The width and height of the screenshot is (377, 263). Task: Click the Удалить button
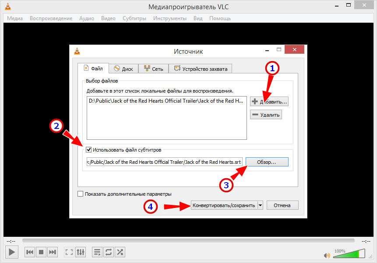pyautogui.click(x=266, y=115)
